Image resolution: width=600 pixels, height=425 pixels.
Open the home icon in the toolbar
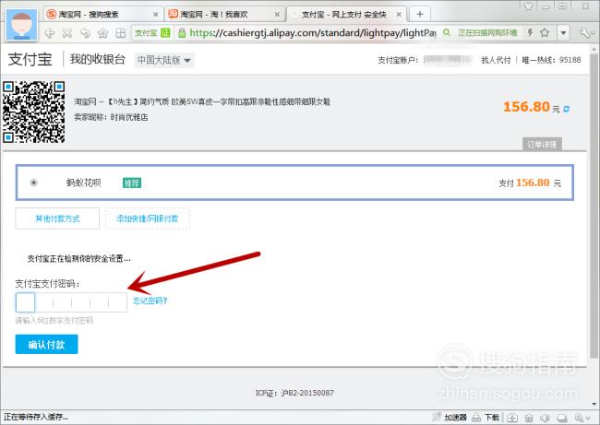103,33
